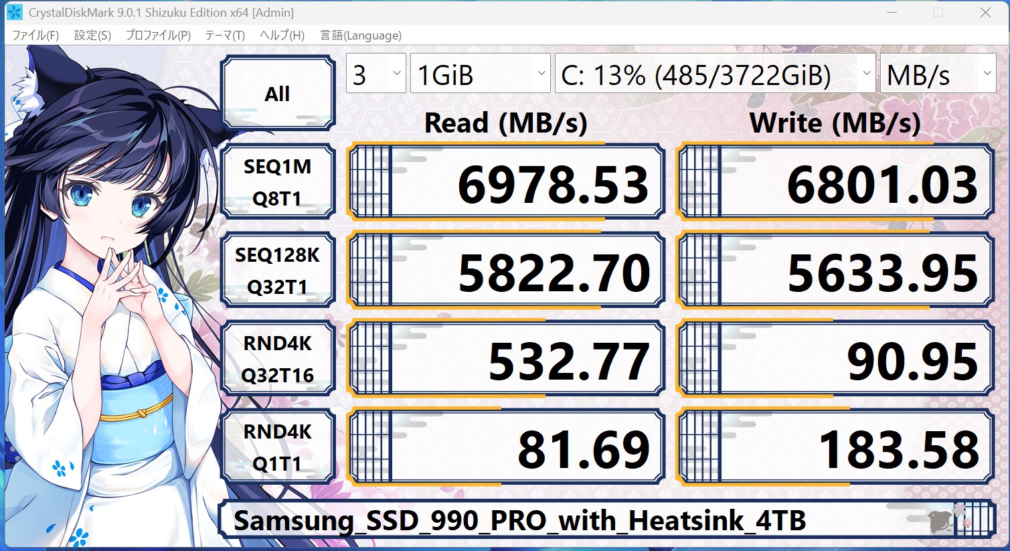Start the SEQ128K Q32T1 test
The height and width of the screenshot is (551, 1010).
(278, 270)
